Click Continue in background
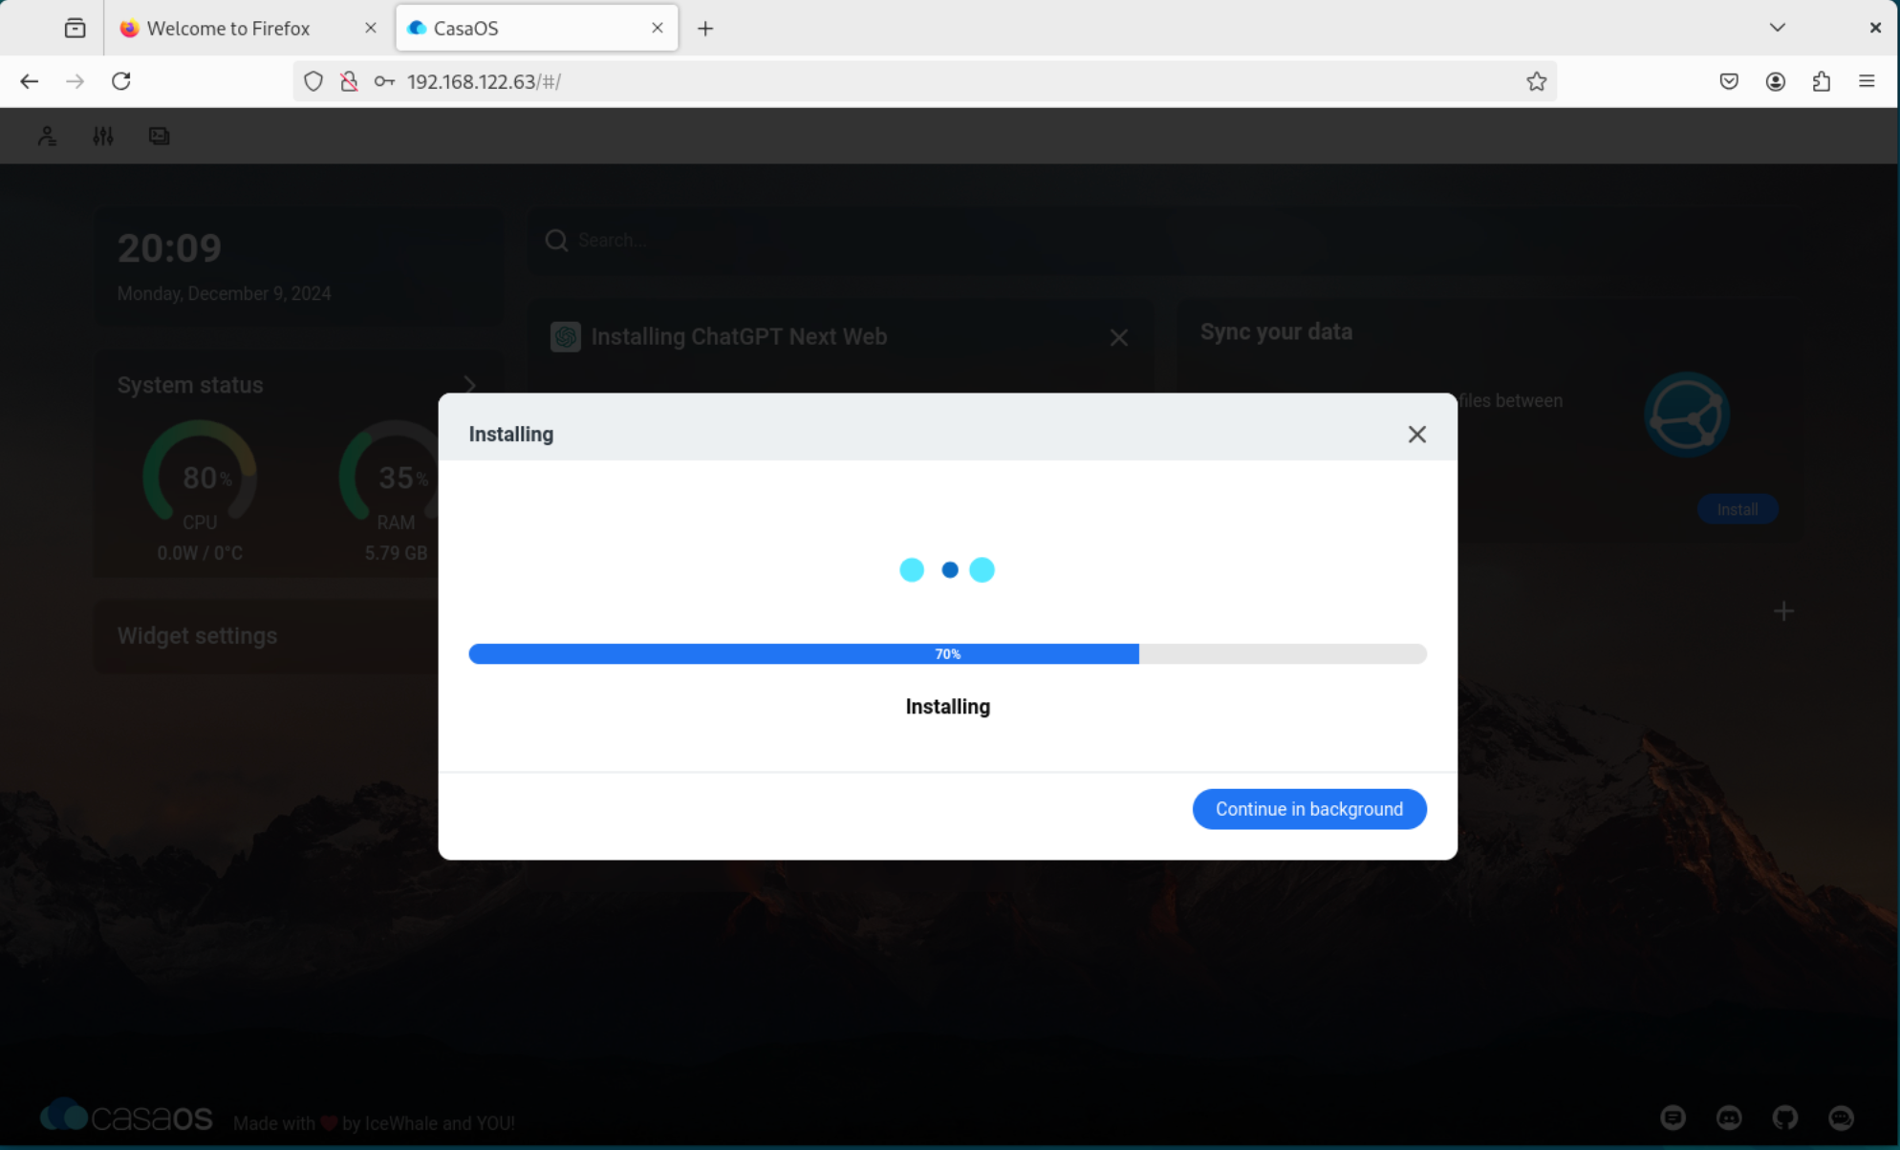Screen dimensions: 1900x1150 pyautogui.click(x=1308, y=809)
